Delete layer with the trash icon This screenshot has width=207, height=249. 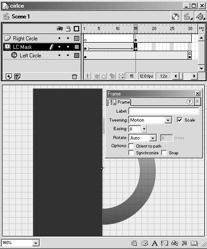(x=74, y=77)
